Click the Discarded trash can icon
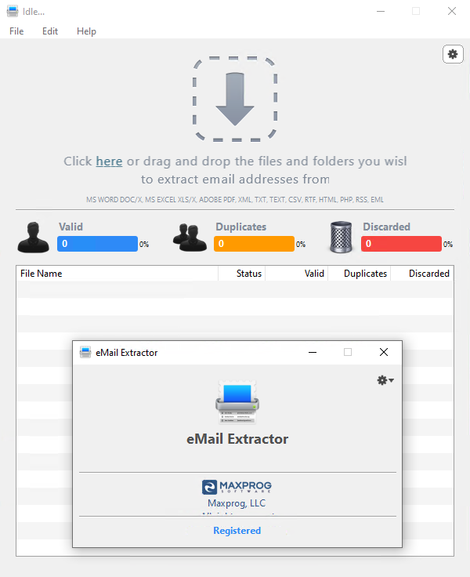Screen dimensions: 470x577 pyautogui.click(x=341, y=237)
